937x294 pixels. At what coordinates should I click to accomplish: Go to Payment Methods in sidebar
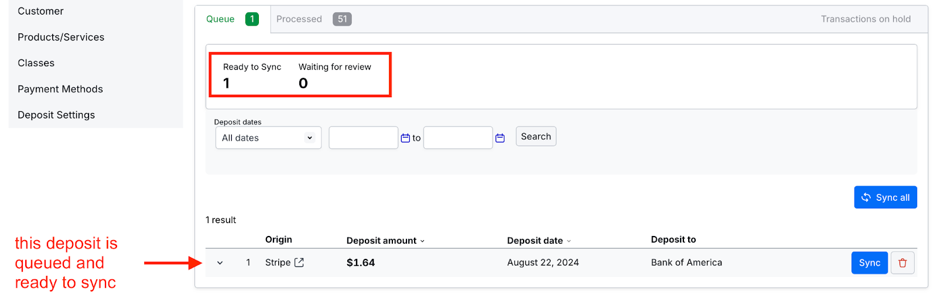point(60,89)
